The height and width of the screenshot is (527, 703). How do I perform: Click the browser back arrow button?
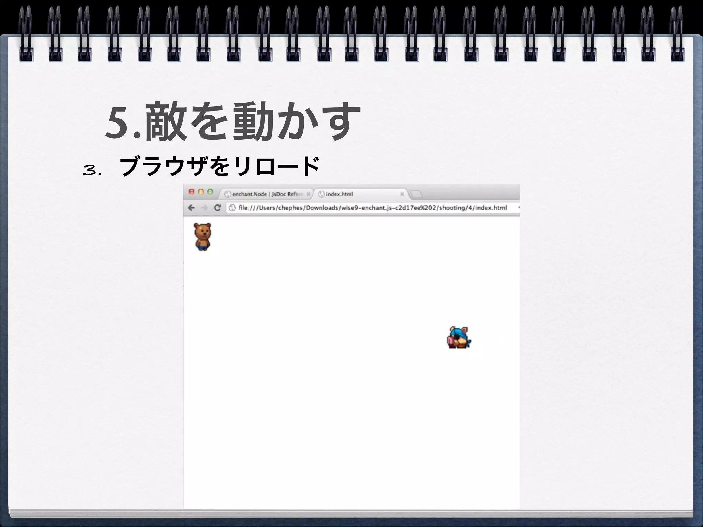pos(192,208)
